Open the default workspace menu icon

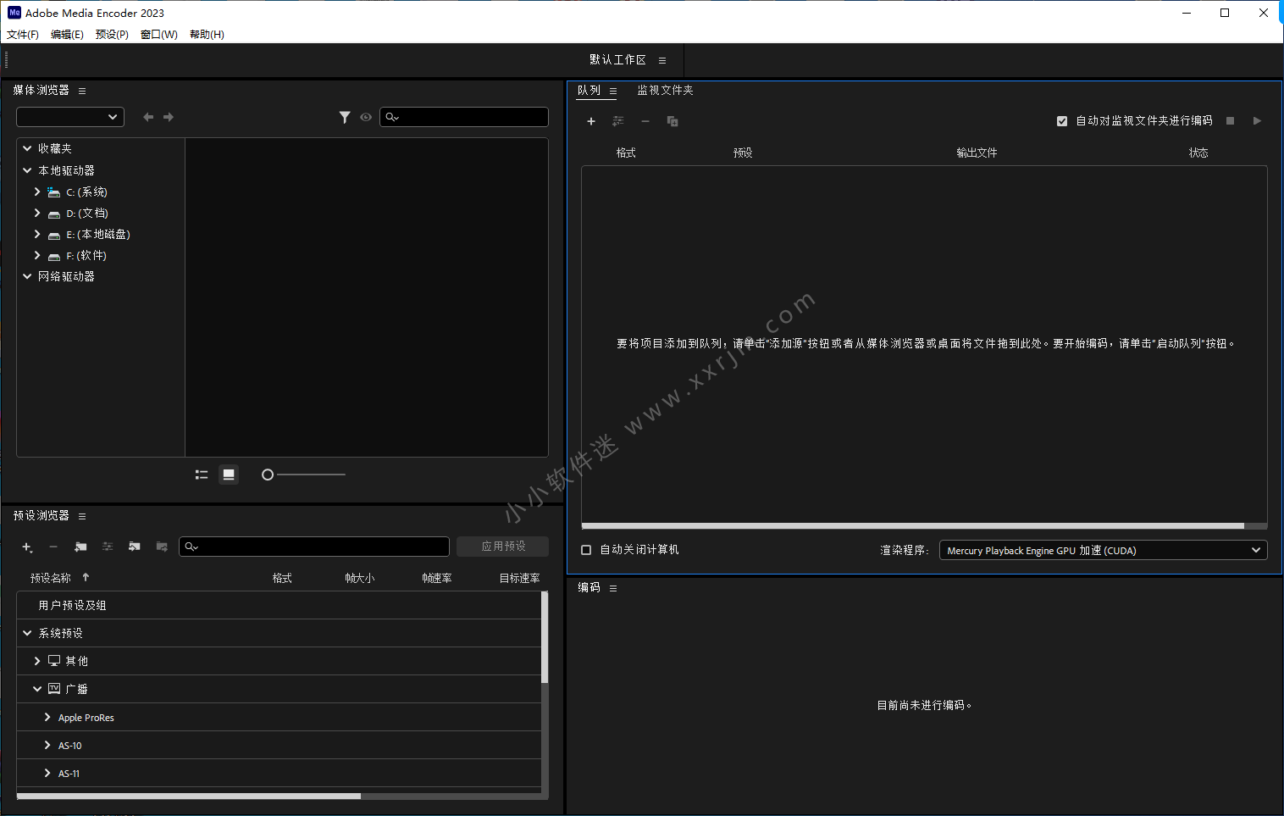[x=662, y=60]
